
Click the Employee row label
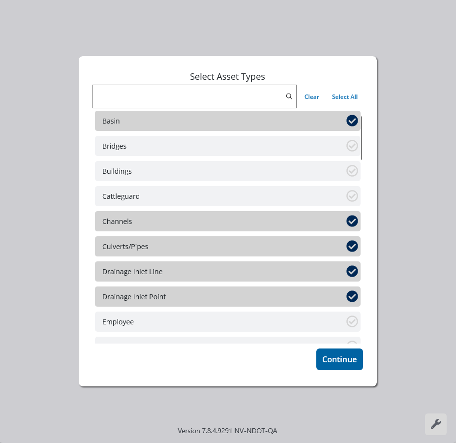118,322
